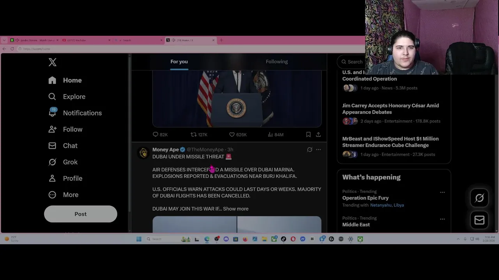Click the 3h timestamp on Money Ape post

230,149
